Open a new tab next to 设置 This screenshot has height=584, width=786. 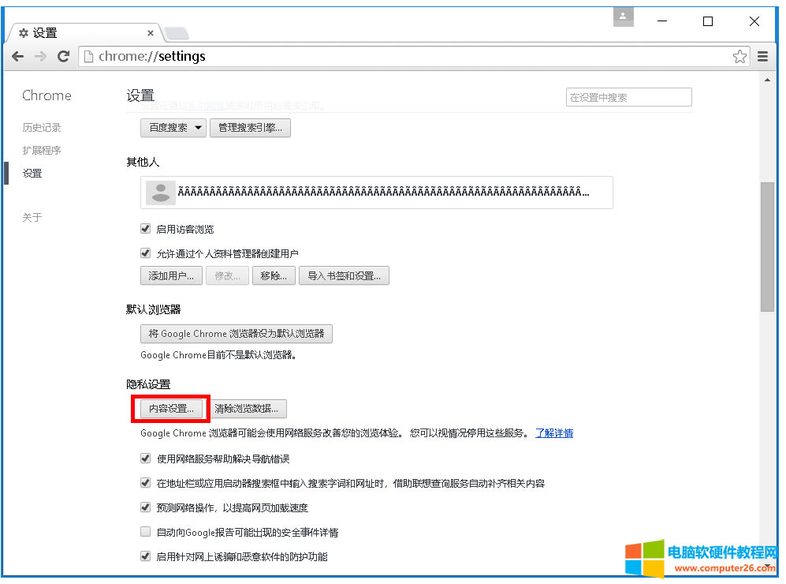[x=175, y=32]
